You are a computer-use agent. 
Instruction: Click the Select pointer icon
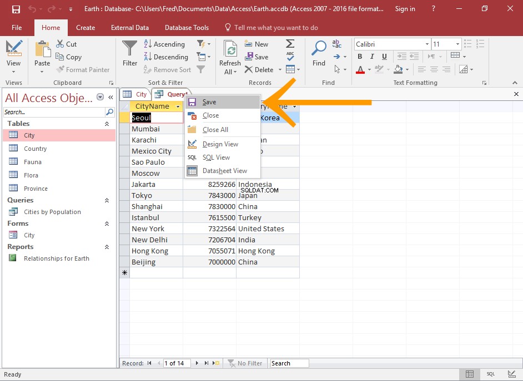pyautogui.click(x=337, y=69)
